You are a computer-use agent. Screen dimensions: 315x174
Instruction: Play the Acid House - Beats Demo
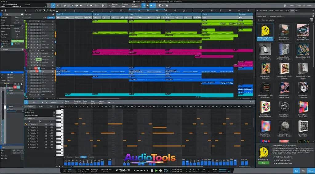click(x=274, y=157)
